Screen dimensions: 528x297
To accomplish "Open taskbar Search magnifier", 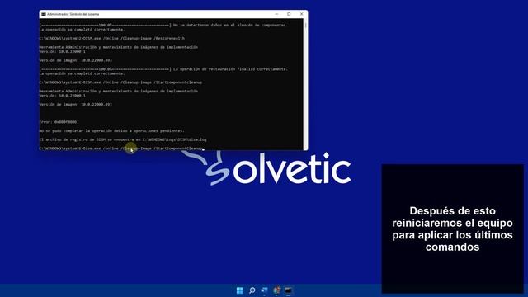I will click(x=252, y=290).
